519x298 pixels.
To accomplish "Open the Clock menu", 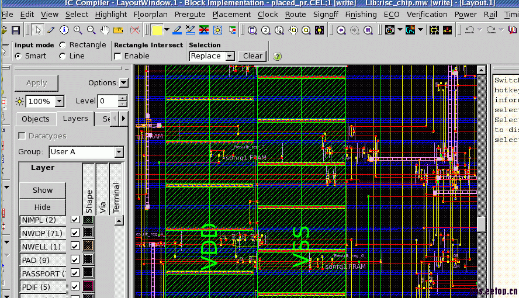I will (x=268, y=15).
